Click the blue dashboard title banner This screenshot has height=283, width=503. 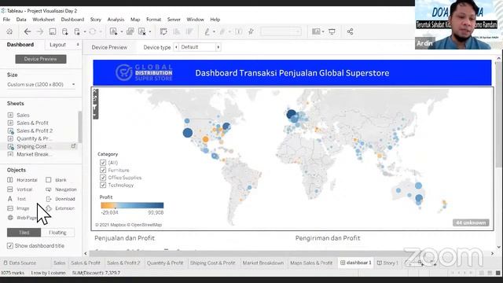tap(292, 73)
